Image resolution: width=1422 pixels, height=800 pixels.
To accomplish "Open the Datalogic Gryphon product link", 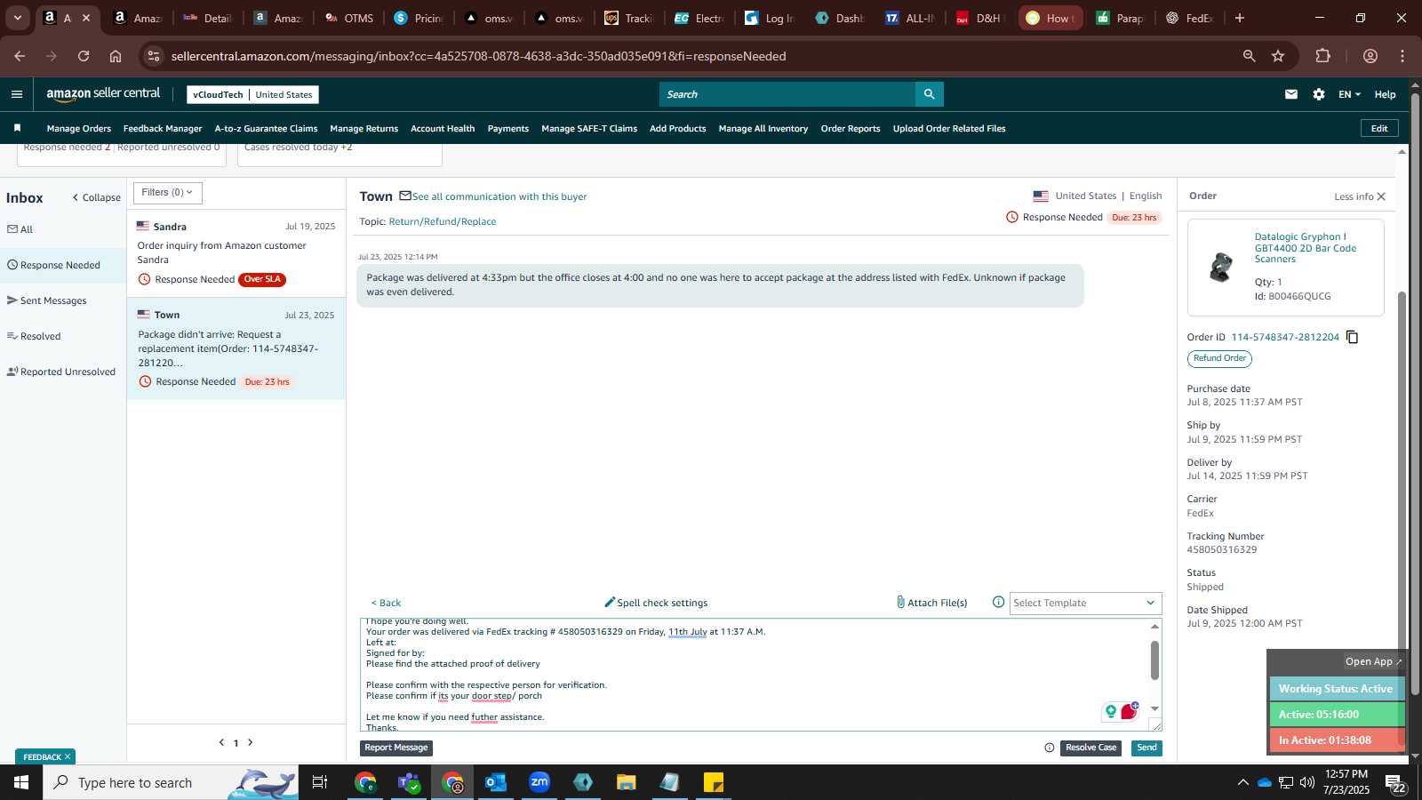I will pos(1305,248).
